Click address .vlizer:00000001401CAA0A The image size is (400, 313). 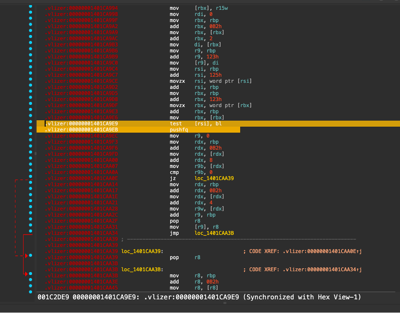(x=81, y=172)
